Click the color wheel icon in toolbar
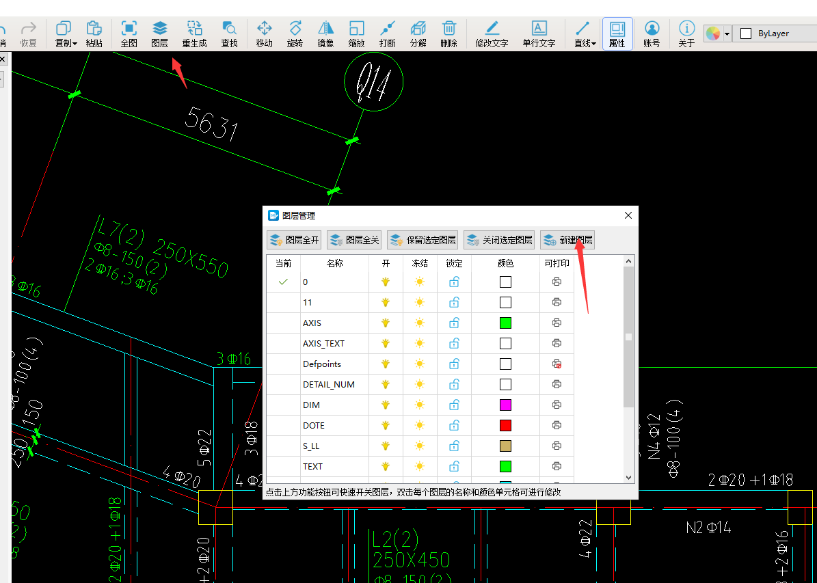 point(713,33)
